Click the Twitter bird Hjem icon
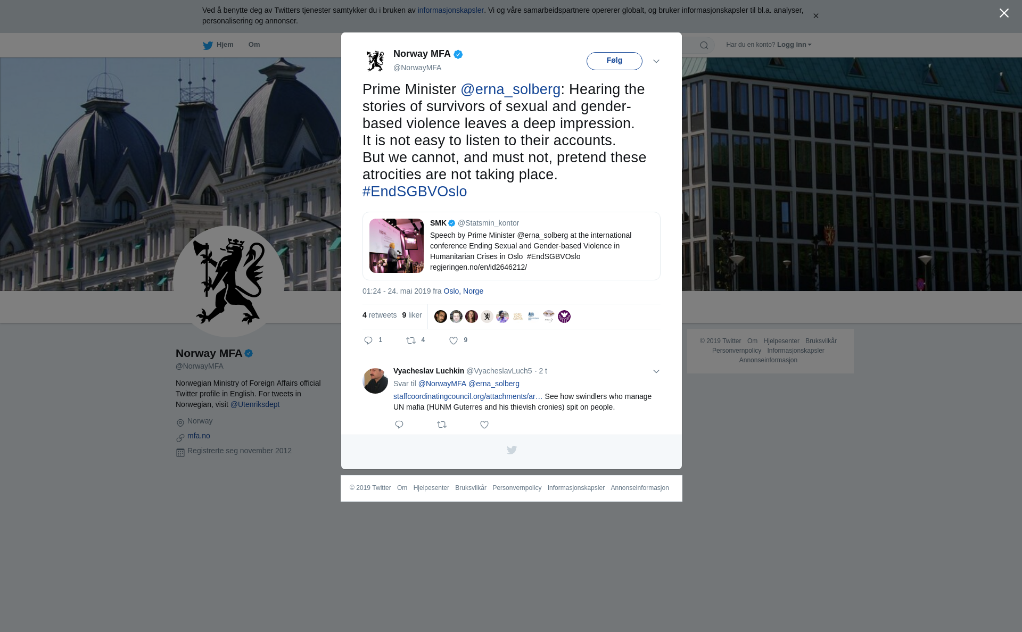Screen dimensions: 1022x632 (208, 45)
